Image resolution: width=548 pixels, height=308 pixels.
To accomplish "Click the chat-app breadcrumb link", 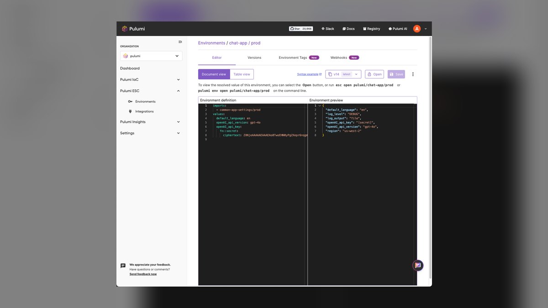I will click(x=238, y=43).
